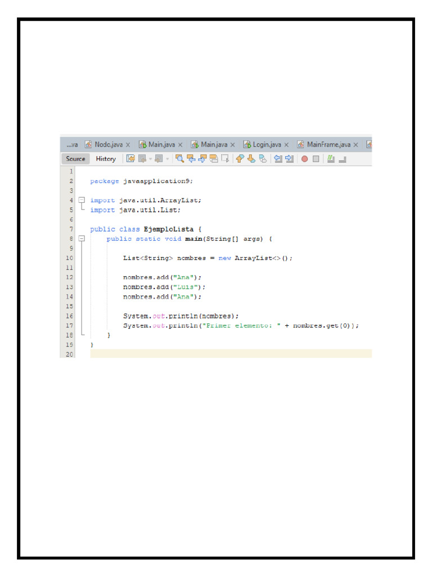Jump to Find Previous Occurrence
The image size is (432, 577).
(x=191, y=159)
